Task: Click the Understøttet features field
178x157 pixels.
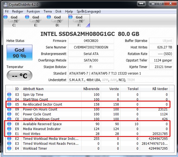Action: tap(121, 80)
